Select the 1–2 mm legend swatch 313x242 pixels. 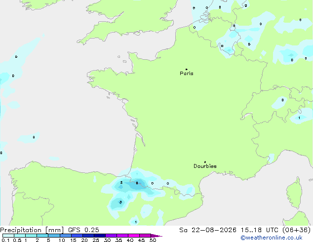click(x=31, y=236)
